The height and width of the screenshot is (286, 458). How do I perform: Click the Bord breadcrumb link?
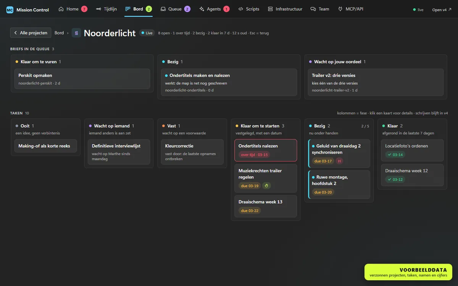[59, 33]
